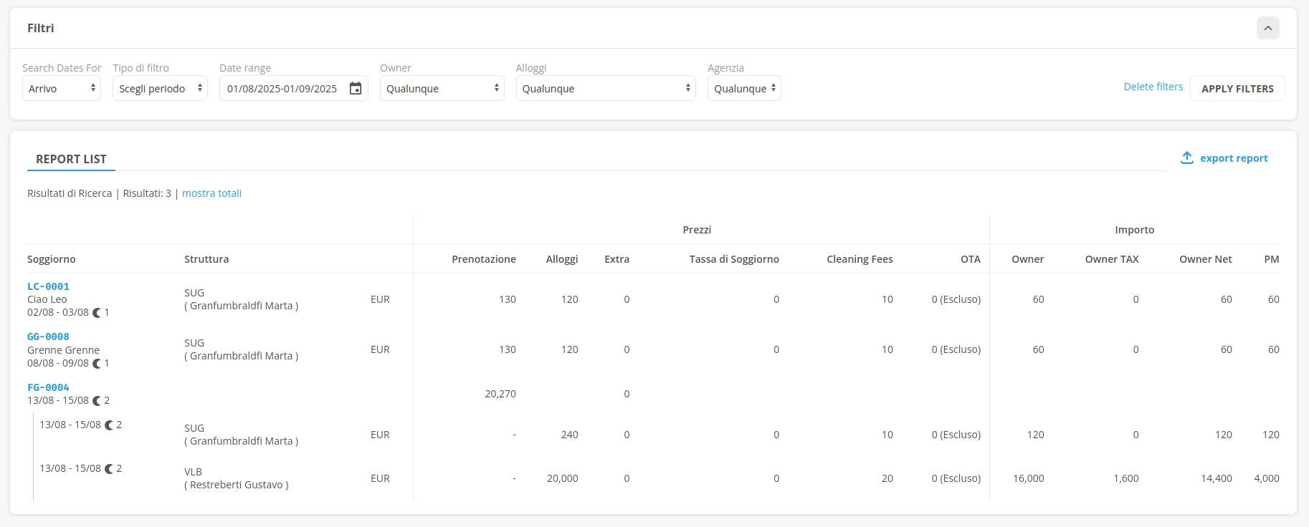Click the moon icon for GG-0008 stay
This screenshot has height=527, width=1309.
coord(97,364)
